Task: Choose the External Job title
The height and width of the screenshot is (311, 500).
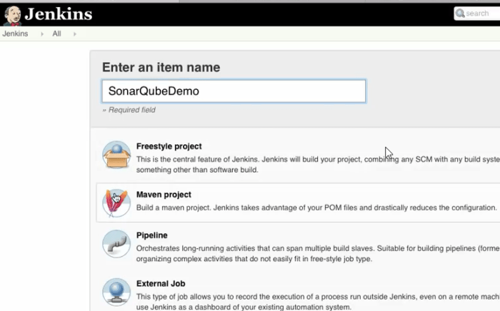Action: tap(161, 284)
